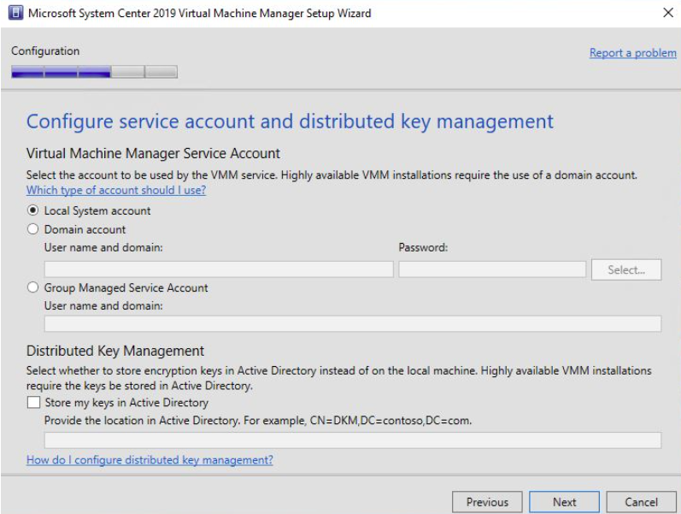Click the 'Virtual Machine Manager Service Account' heading
Image resolution: width=681 pixels, height=514 pixels.
pos(153,153)
